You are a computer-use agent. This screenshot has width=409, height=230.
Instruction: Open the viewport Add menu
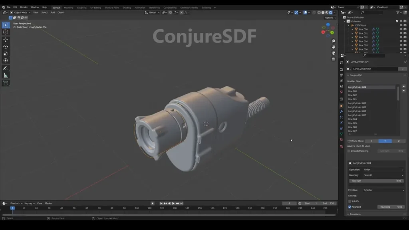click(x=52, y=12)
